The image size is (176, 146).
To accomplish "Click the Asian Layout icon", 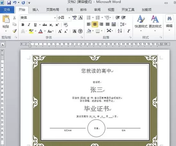I will coord(109,31).
